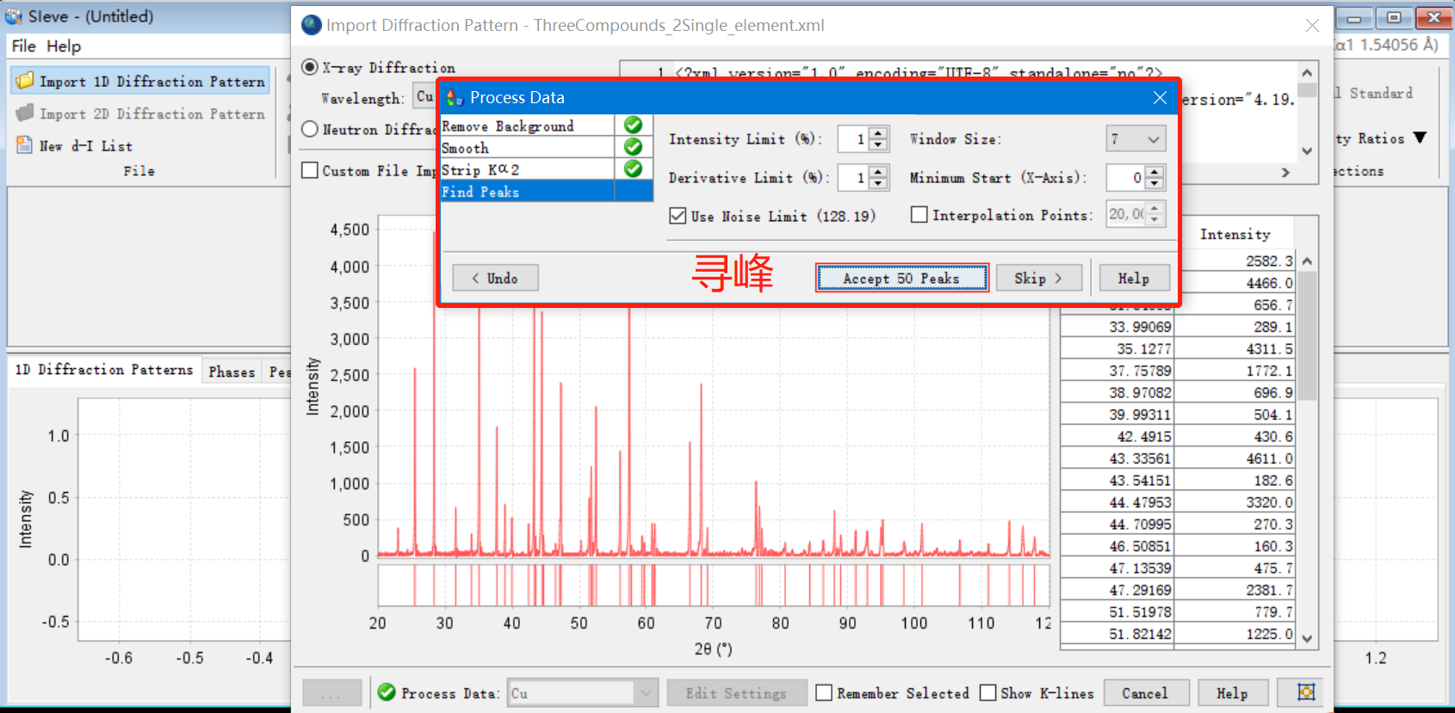Select the Neutron Diffraction radio button
The image size is (1455, 713).
point(310,129)
